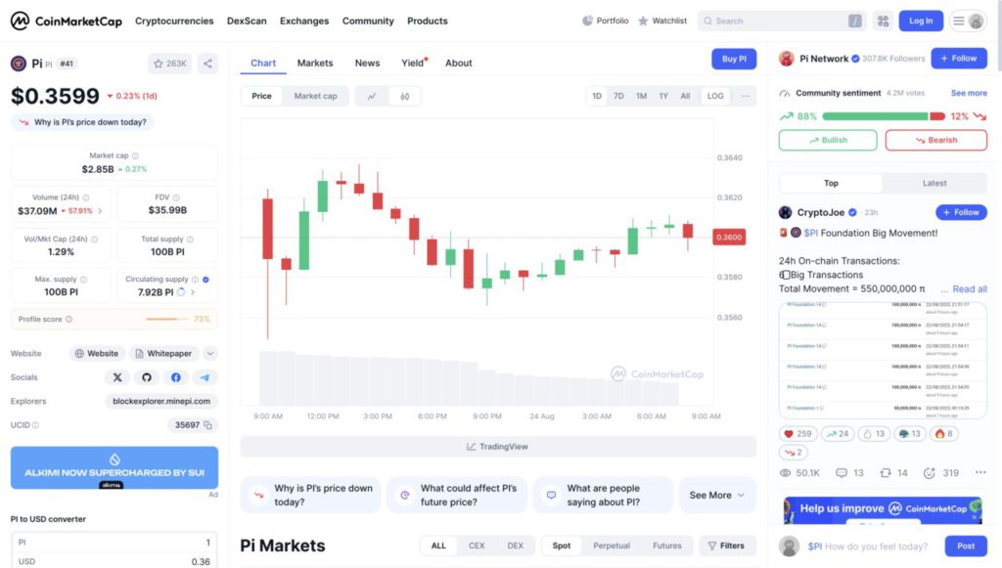This screenshot has height=568, width=1002.
Task: Expand the See More questions dropdown
Action: coord(717,495)
